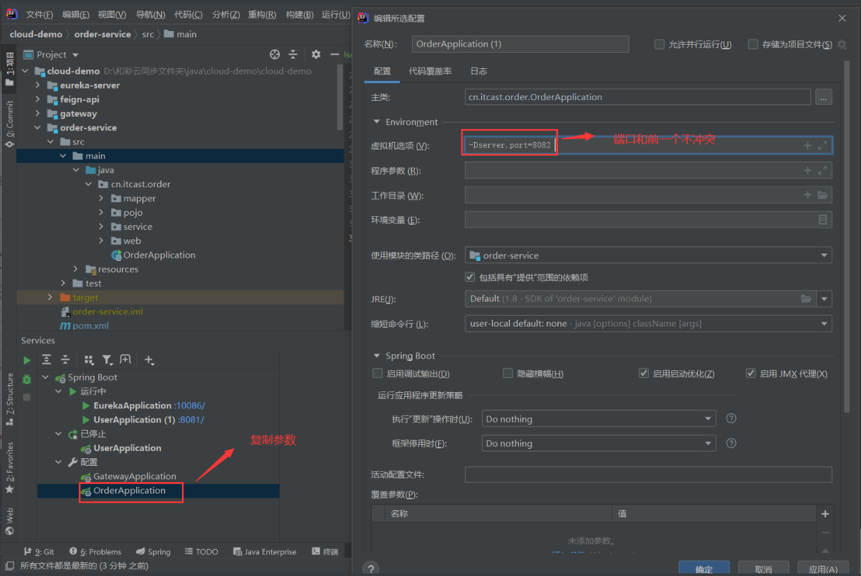Click the Stop square icon in Services
This screenshot has width=861, height=576.
[27, 398]
